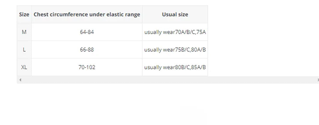The width and height of the screenshot is (319, 125).
Task: Select the 'M' size cell
Action: point(24,32)
